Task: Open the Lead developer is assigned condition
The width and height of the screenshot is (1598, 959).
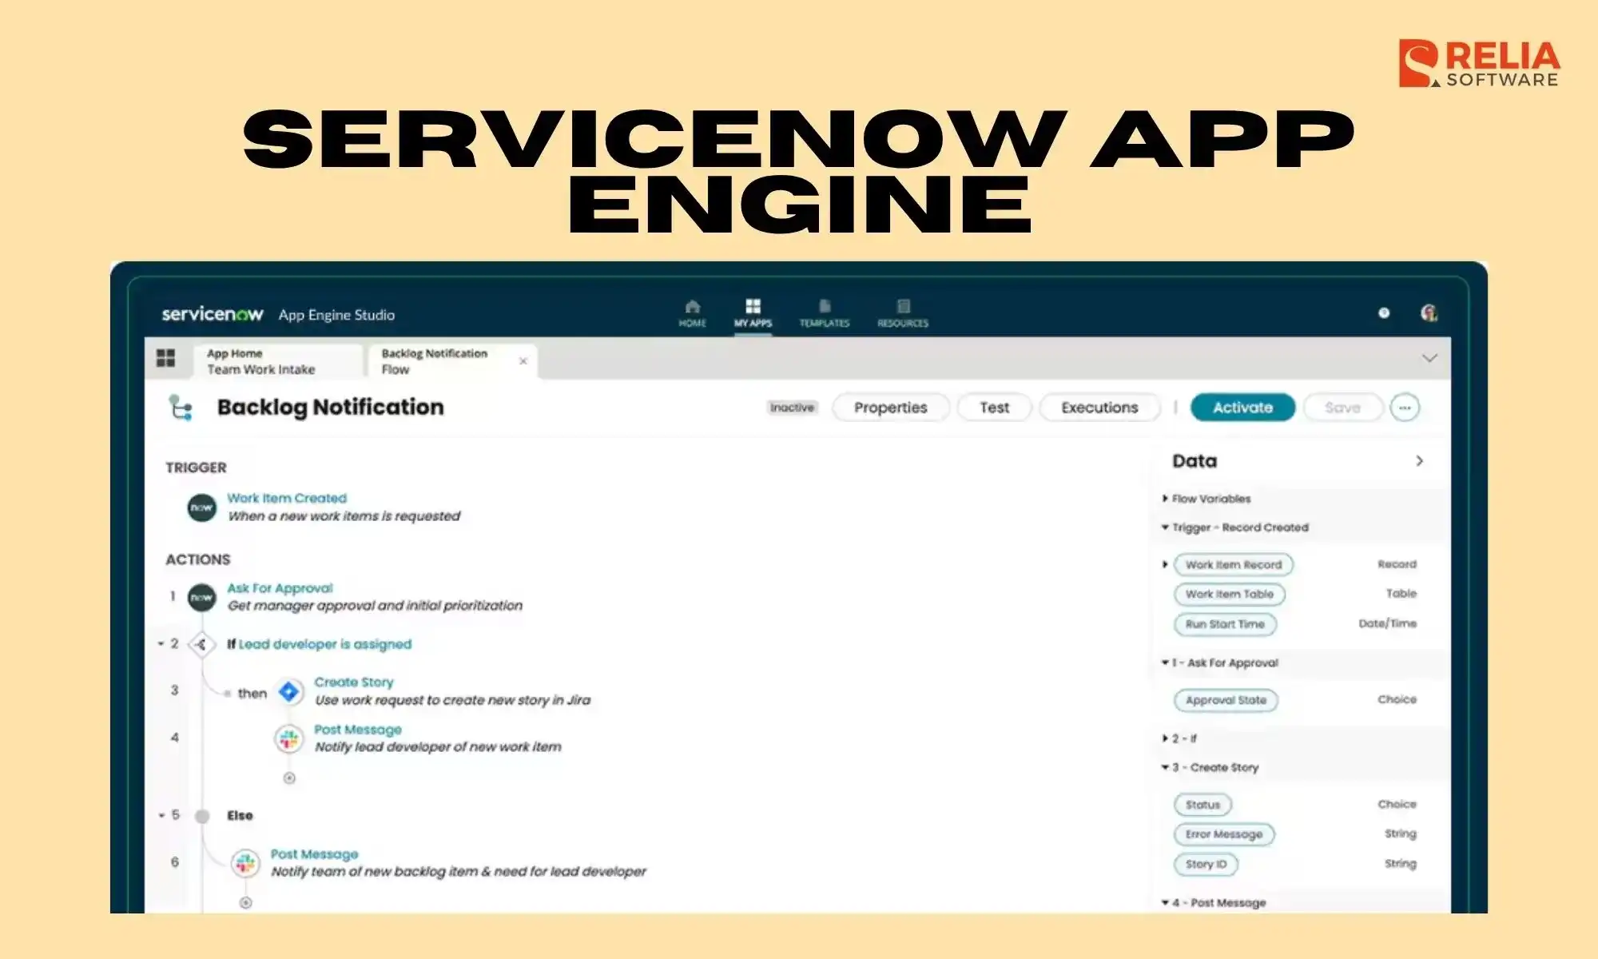Action: coord(325,644)
